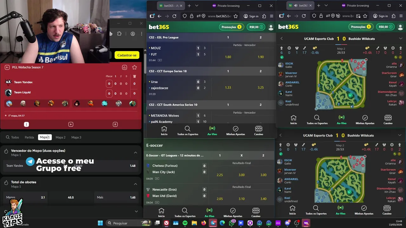Click the yellow Cadastrar-se button
This screenshot has height=228, width=406.
click(x=127, y=55)
